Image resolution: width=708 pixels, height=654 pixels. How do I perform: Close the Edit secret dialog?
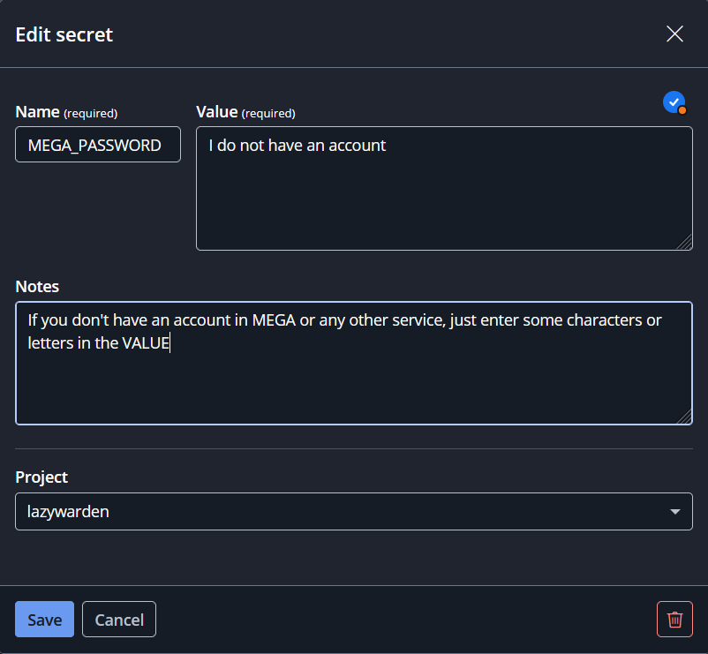pos(674,34)
